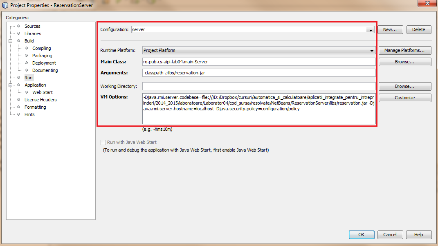The height and width of the screenshot is (246, 438).
Task: Open the Deployment category
Action: pos(44,63)
